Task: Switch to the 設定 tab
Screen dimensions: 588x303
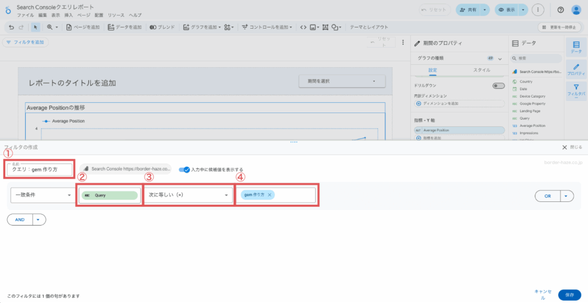Action: click(x=433, y=70)
